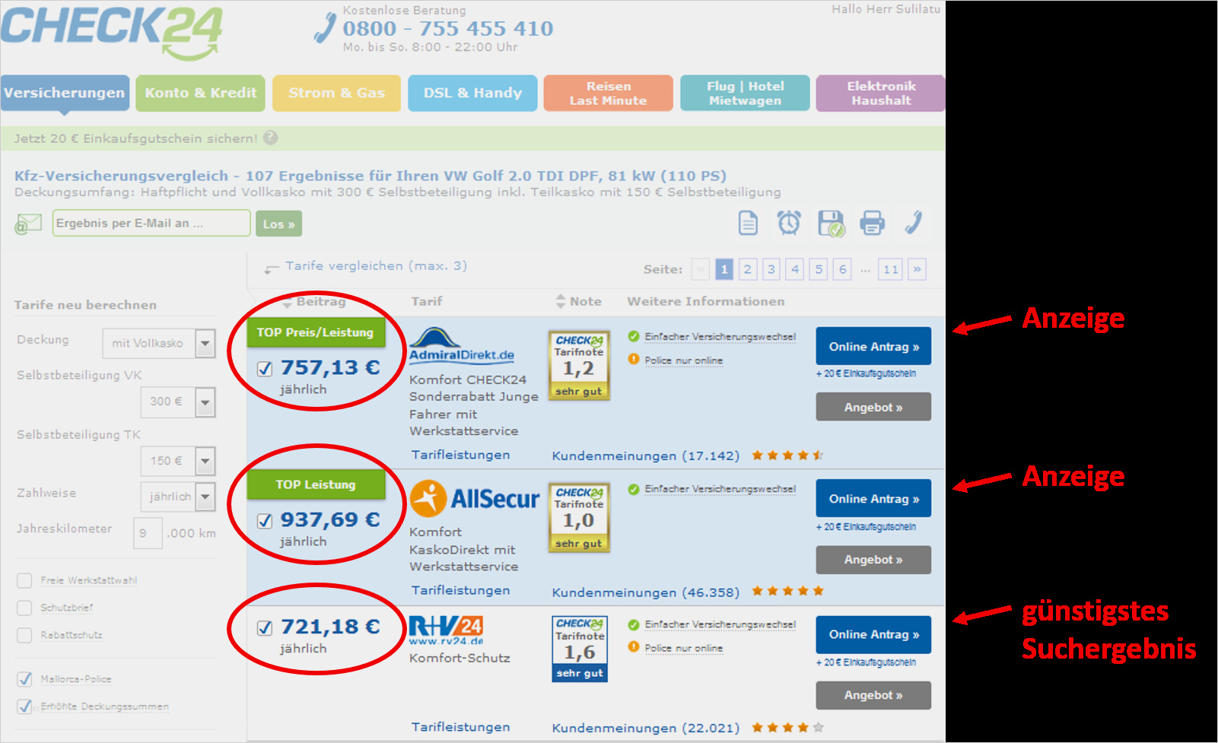The image size is (1218, 743).
Task: Go to the next results page arrow
Action: 917,269
